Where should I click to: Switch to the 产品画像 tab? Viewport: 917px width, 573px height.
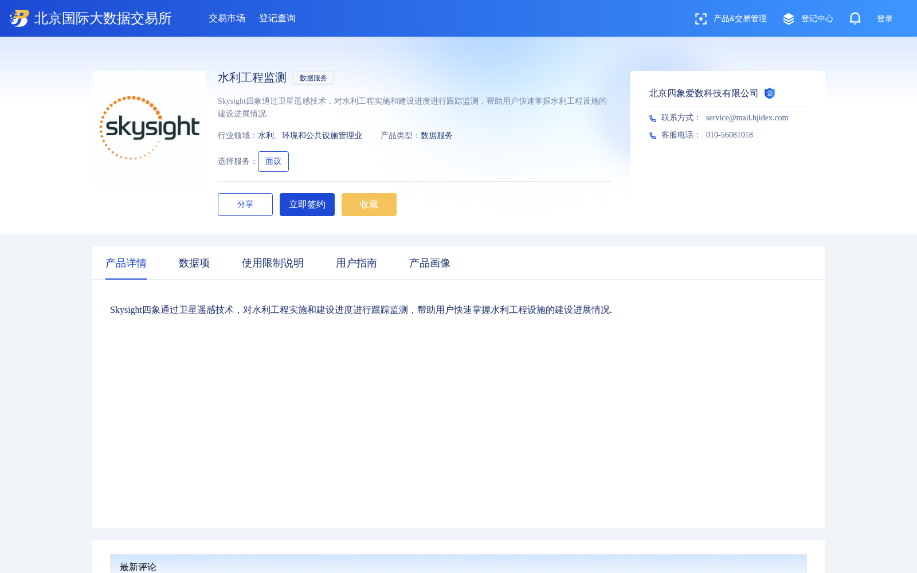click(x=430, y=263)
